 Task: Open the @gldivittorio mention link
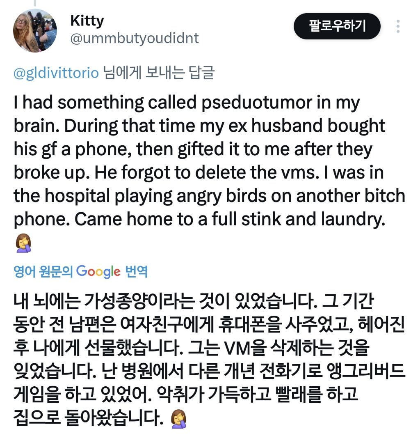[56, 73]
